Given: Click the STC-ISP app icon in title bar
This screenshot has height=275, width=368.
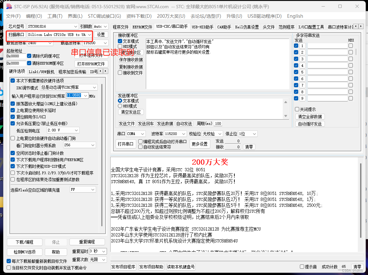Looking at the screenshot, I should point(9,7).
